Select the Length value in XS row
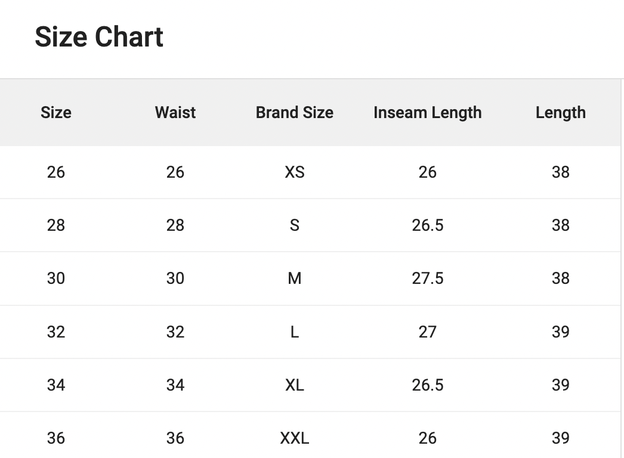The image size is (624, 458). (560, 172)
